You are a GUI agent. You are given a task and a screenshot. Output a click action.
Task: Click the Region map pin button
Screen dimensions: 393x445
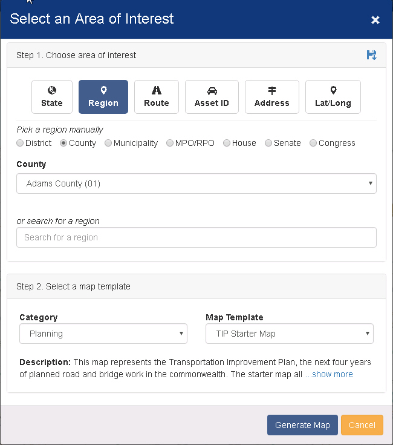[x=103, y=97]
